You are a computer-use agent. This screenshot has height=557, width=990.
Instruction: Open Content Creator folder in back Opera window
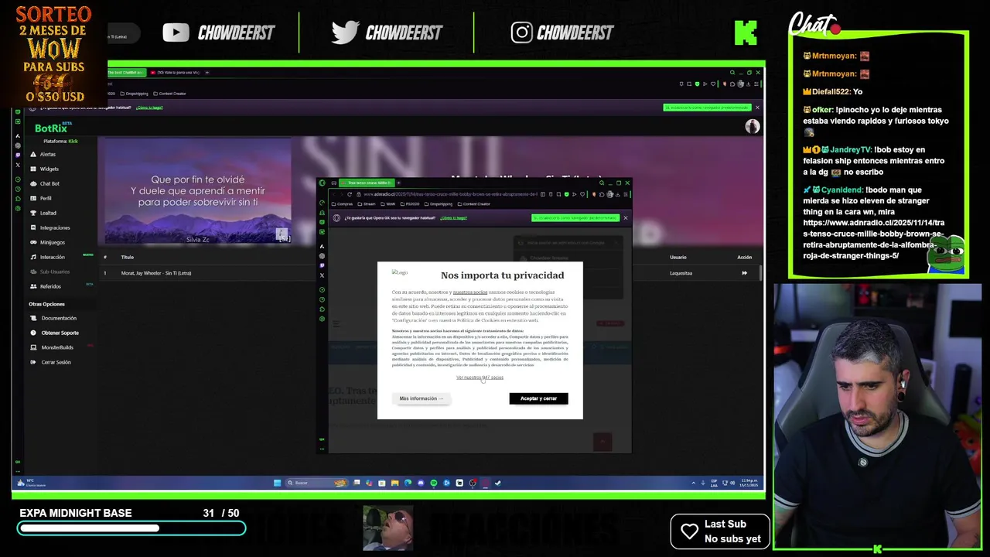pyautogui.click(x=169, y=94)
